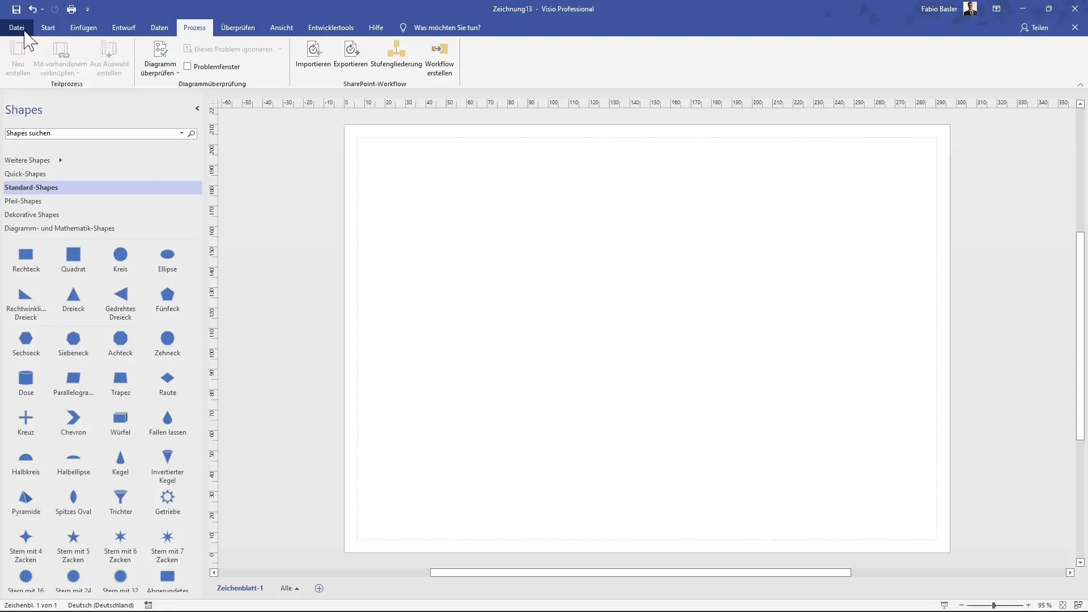Screen dimensions: 1088x612
Task: Switch to the Entwurf tab
Action: [124, 28]
